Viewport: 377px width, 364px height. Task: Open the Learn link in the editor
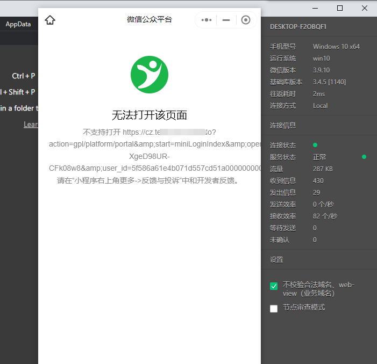coord(31,125)
